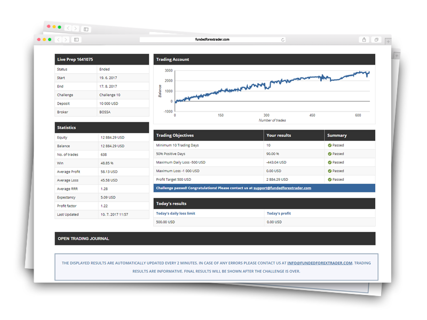Click the share icon in the browser toolbar

pos(364,39)
